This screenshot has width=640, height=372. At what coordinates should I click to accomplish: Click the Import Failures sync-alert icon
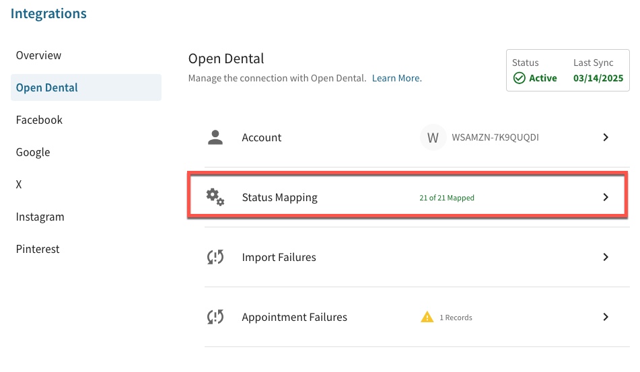pos(215,257)
